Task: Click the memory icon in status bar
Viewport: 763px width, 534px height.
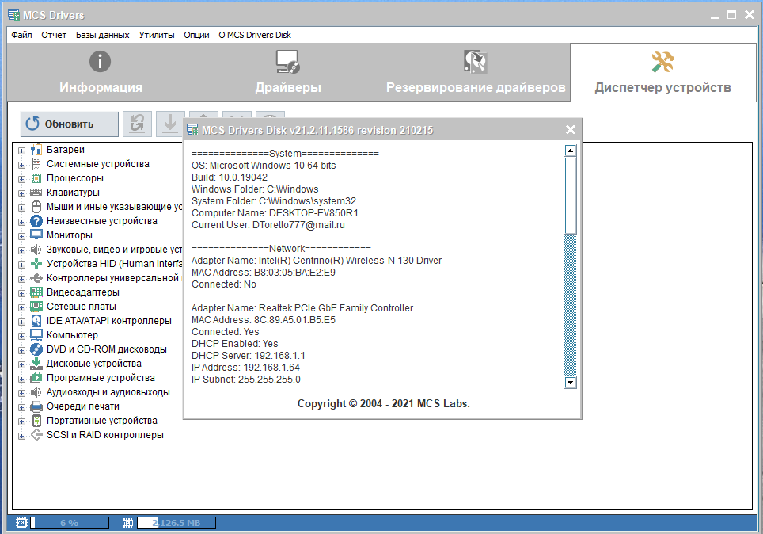Action: coord(127,523)
